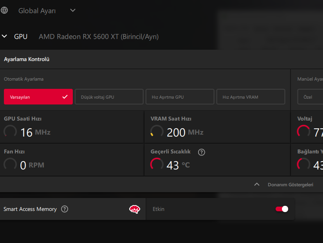Click the 0 RPM fan value

(32, 165)
